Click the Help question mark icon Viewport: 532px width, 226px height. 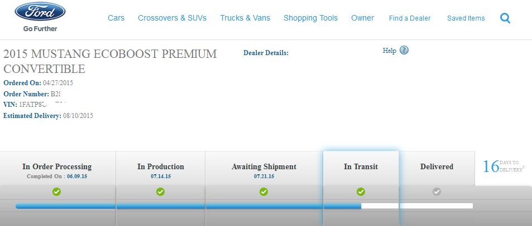pyautogui.click(x=404, y=51)
